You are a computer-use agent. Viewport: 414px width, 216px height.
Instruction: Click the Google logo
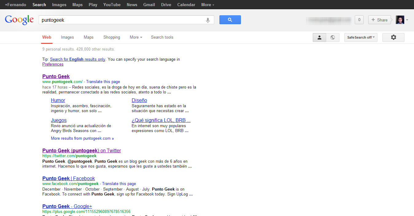[x=19, y=20]
